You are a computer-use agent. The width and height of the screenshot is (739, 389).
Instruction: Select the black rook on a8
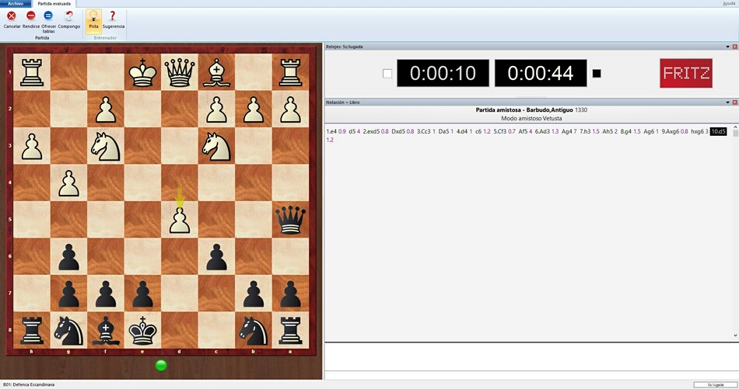click(x=290, y=330)
